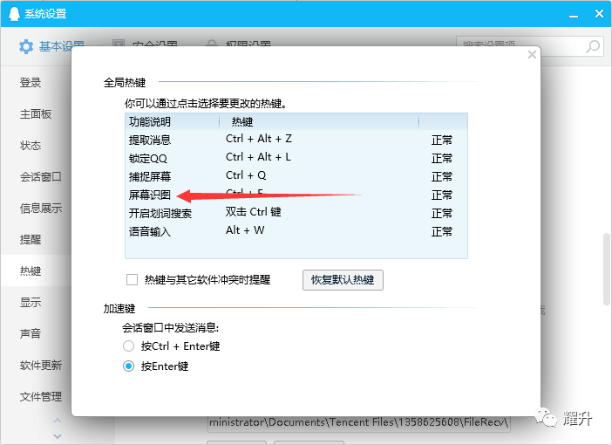This screenshot has width=612, height=445.
Task: Select 文件管理 in the sidebar
Action: point(41,396)
